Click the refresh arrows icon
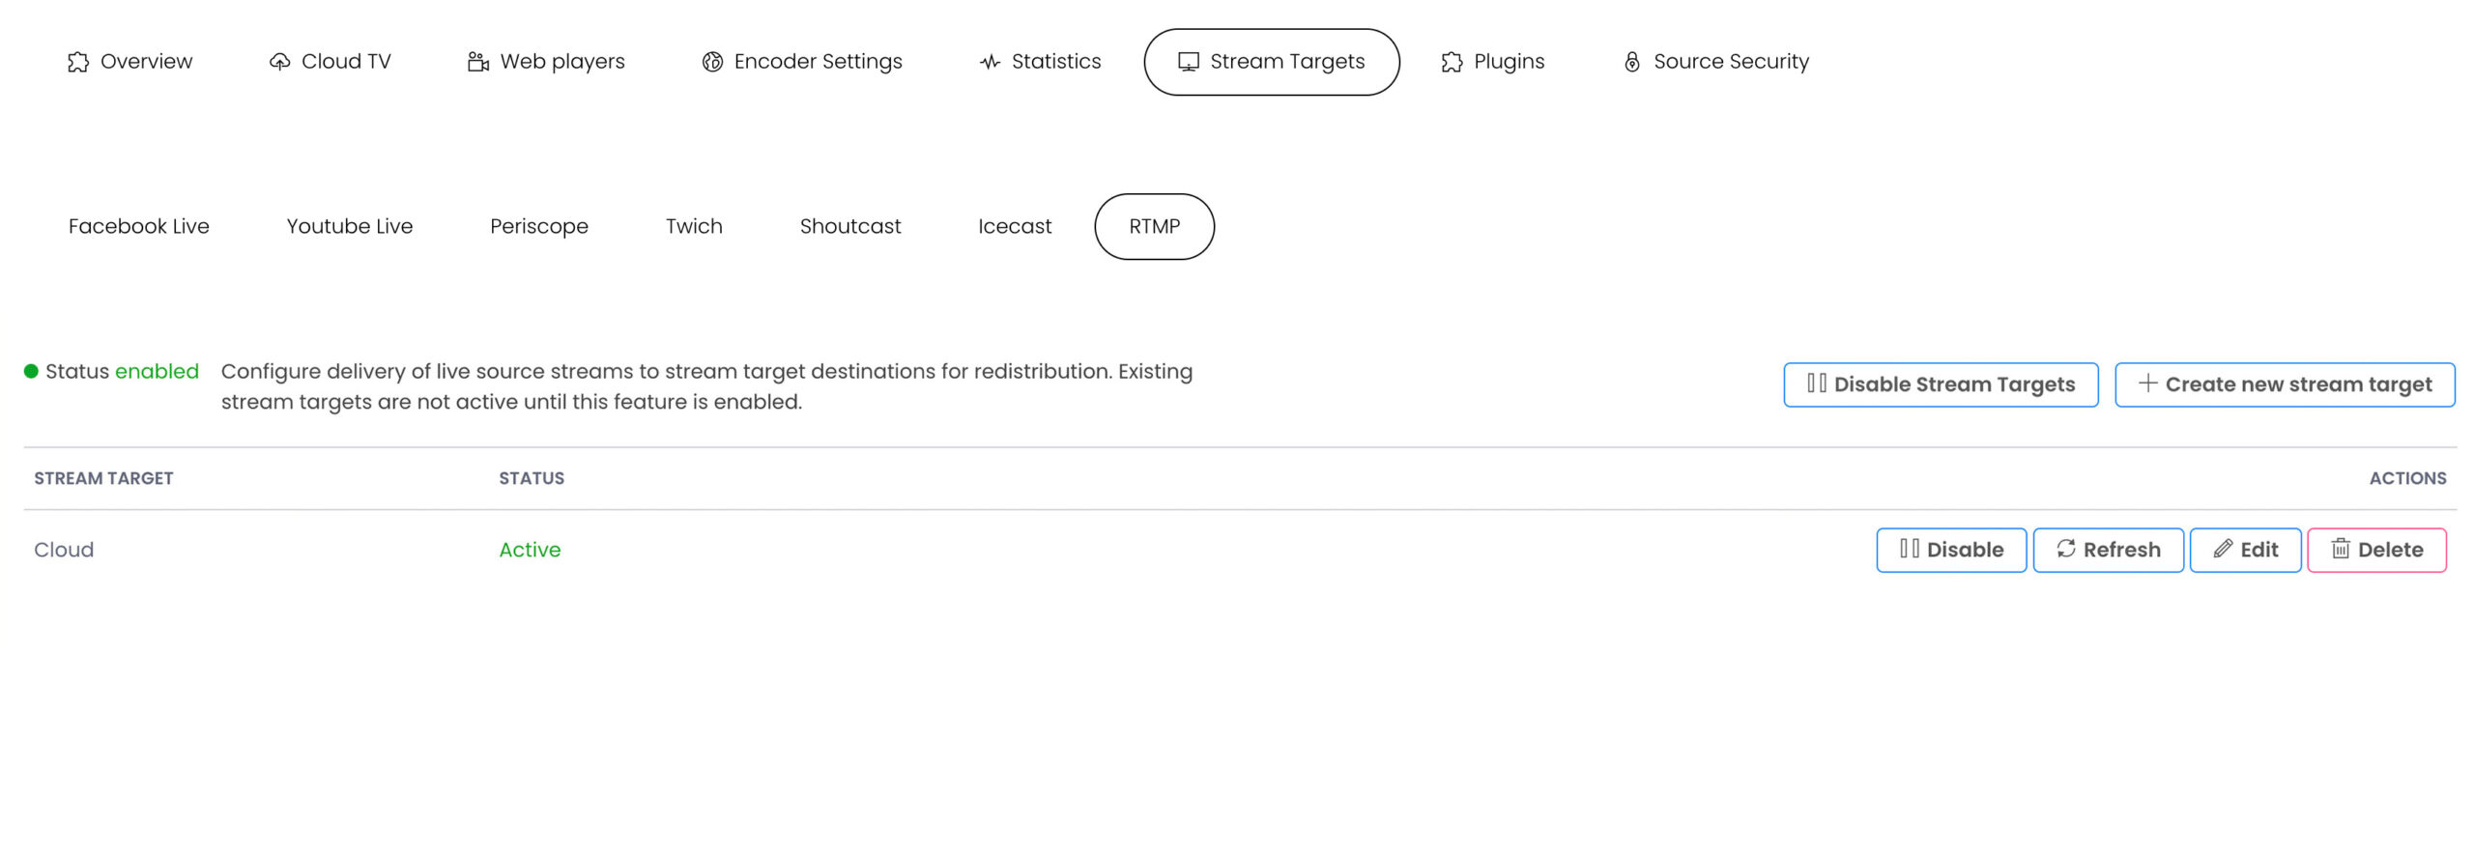Viewport: 2474px width, 853px height. click(x=2065, y=549)
